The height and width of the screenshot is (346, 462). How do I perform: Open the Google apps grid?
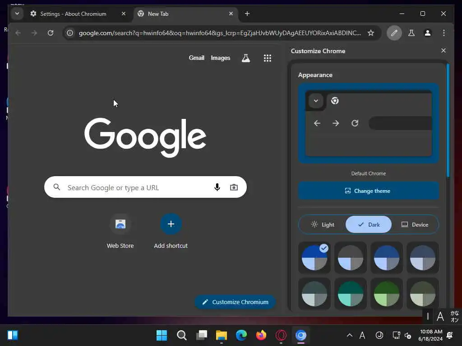[x=267, y=58]
